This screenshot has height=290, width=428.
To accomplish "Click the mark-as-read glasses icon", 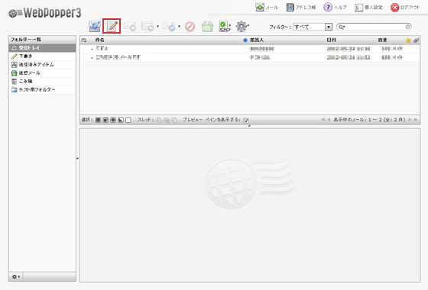I will point(225,27).
